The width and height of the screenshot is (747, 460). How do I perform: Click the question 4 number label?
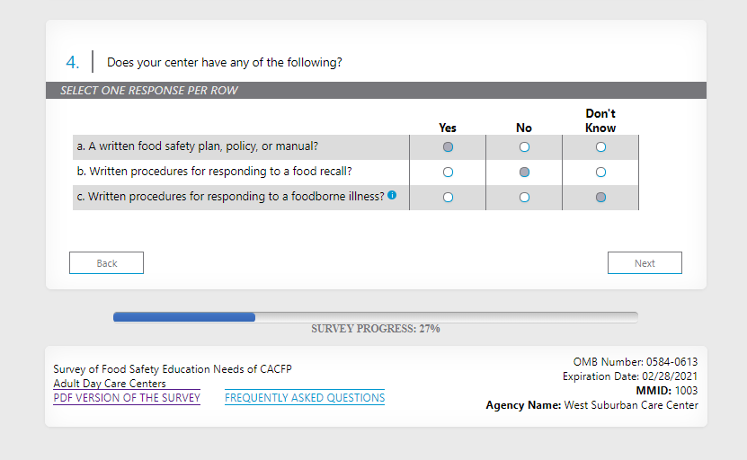click(x=73, y=63)
